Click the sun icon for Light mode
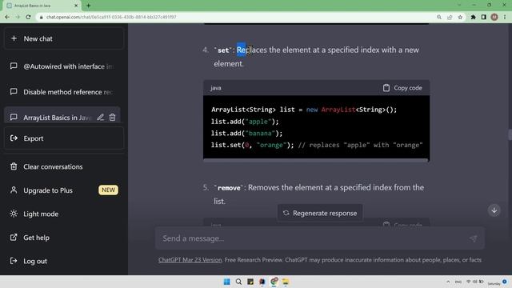The height and width of the screenshot is (288, 512). pyautogui.click(x=14, y=214)
